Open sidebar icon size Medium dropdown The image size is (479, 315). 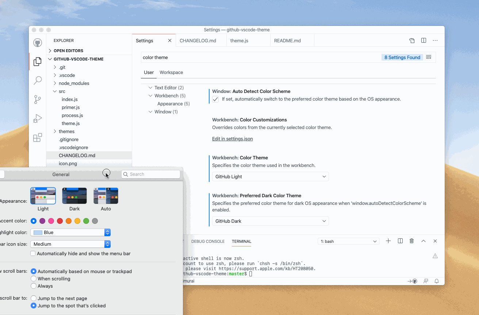tap(70, 244)
